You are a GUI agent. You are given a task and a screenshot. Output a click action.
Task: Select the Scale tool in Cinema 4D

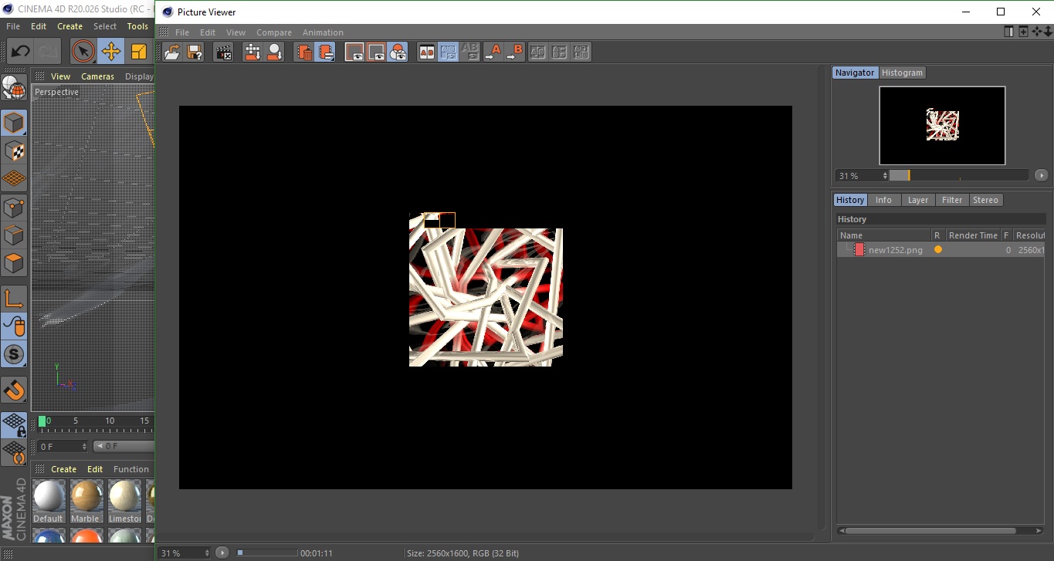point(139,52)
